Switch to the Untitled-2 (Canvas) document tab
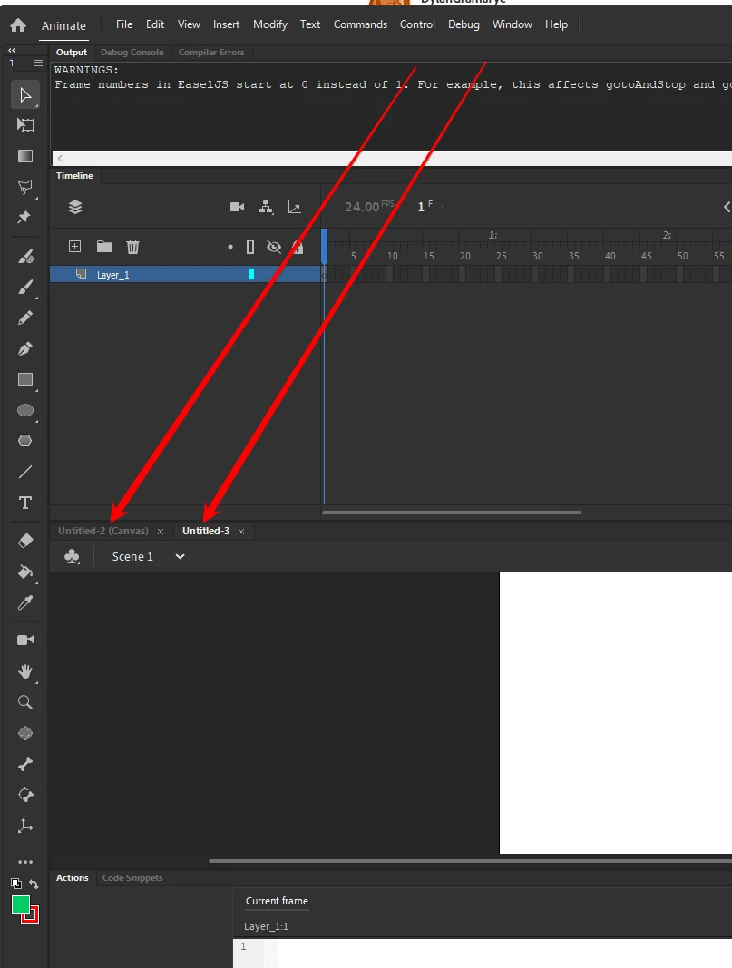This screenshot has width=732, height=968. tap(103, 531)
